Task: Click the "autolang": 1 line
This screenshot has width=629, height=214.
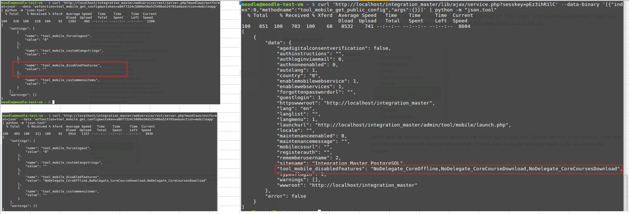Action: coord(297,70)
